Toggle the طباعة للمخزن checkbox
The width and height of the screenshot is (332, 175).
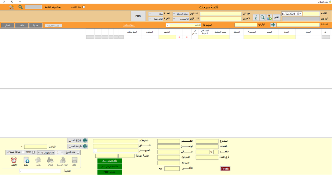pyautogui.click(x=23, y=152)
